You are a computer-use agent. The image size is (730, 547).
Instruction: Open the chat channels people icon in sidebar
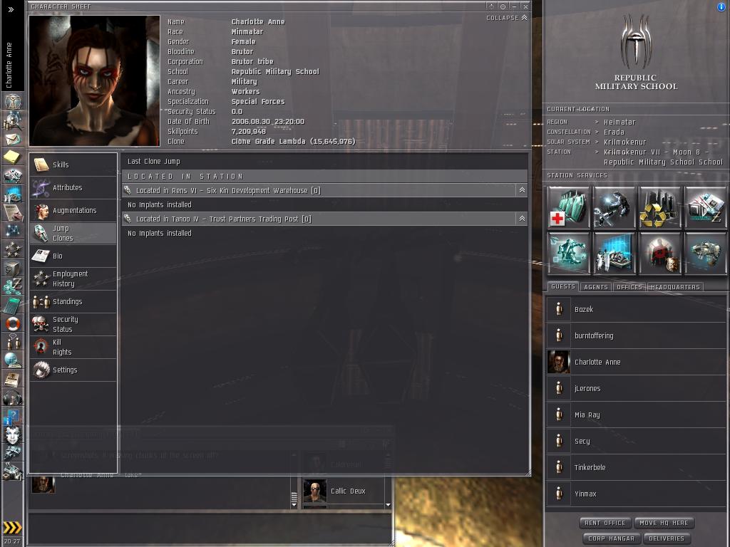click(x=13, y=343)
